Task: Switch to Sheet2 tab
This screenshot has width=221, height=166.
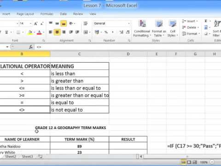Action: (11, 157)
